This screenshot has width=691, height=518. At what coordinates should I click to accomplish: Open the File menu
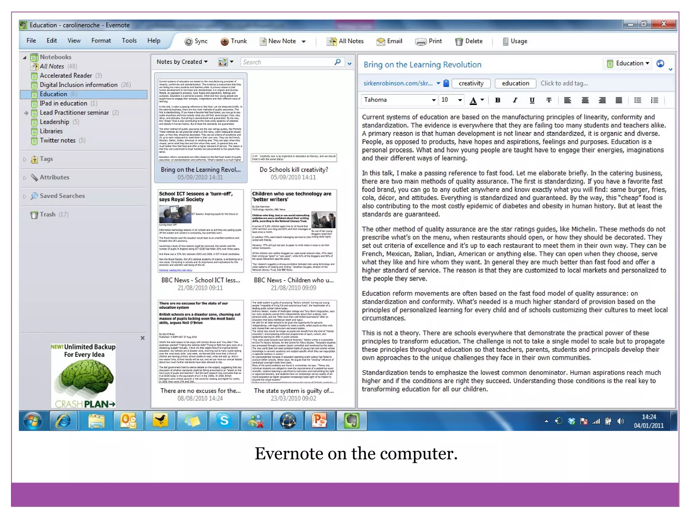pos(31,40)
